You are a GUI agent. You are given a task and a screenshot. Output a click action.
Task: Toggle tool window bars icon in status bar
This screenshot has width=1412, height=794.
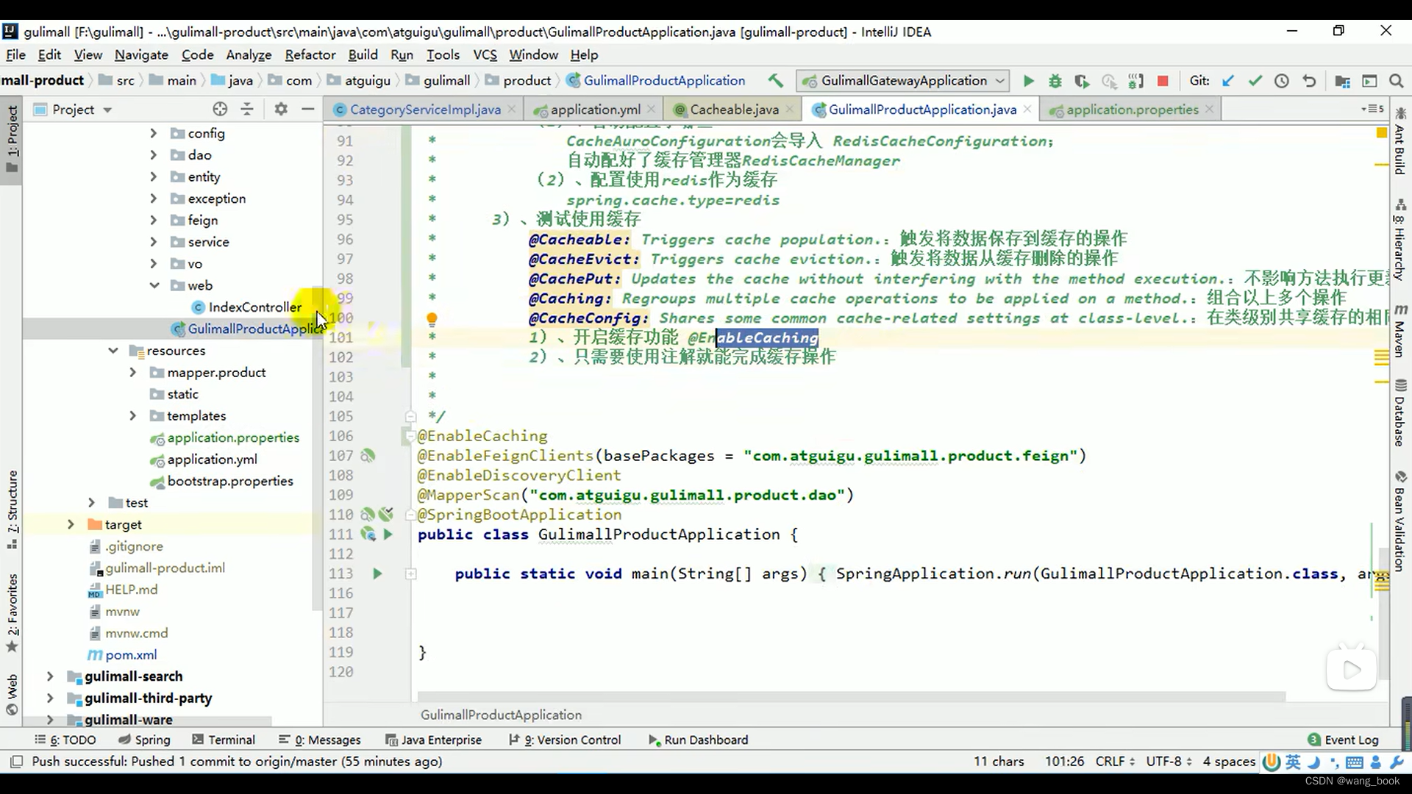[x=16, y=762]
